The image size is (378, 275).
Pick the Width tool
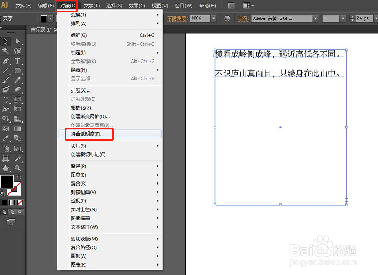[6, 109]
